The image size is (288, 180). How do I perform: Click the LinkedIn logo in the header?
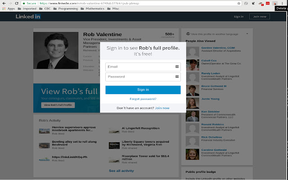click(x=28, y=17)
